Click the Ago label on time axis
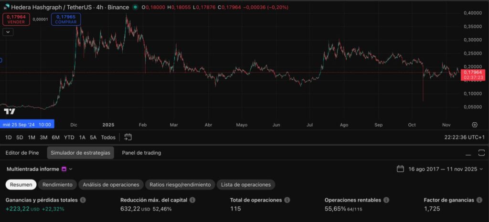 (344, 125)
